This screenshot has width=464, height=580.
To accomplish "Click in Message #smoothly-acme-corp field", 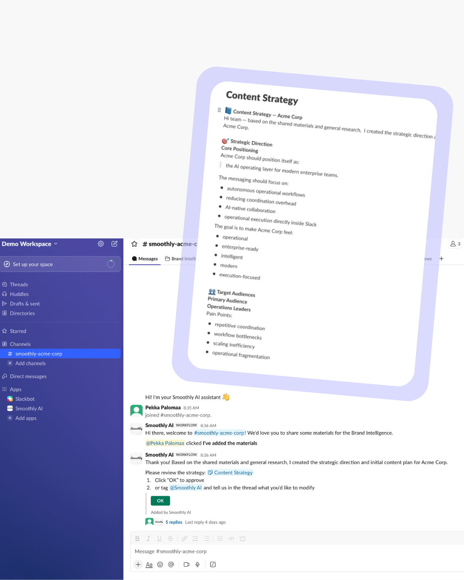I will pyautogui.click(x=296, y=551).
